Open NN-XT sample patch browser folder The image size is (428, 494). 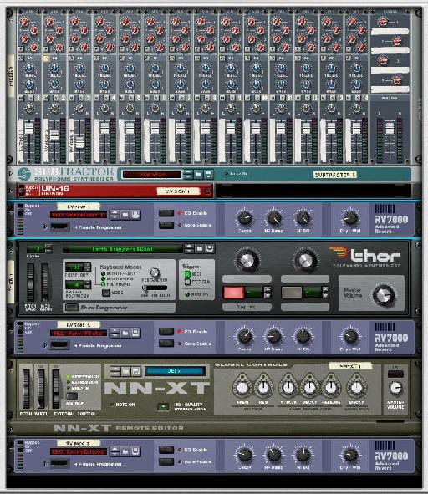point(125,371)
